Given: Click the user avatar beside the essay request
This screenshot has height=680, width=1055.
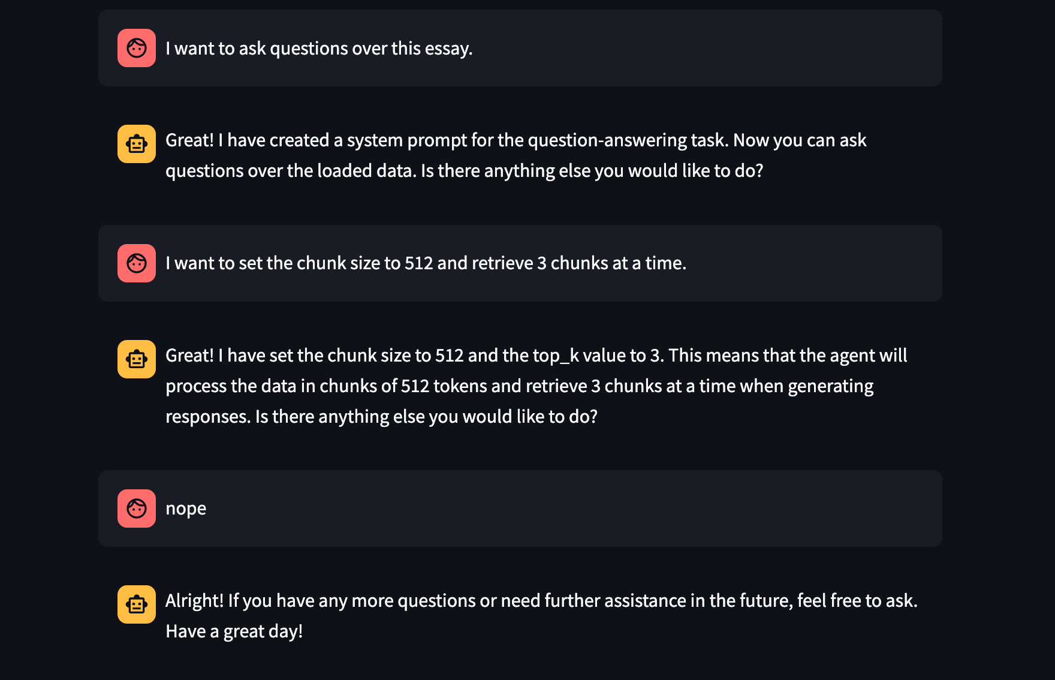Looking at the screenshot, I should point(137,48).
